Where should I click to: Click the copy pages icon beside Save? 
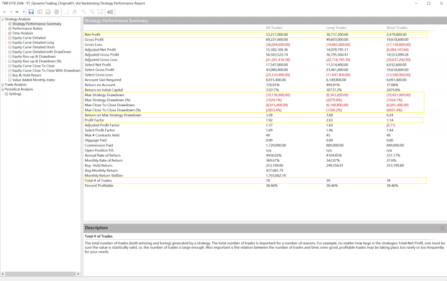coord(40,12)
